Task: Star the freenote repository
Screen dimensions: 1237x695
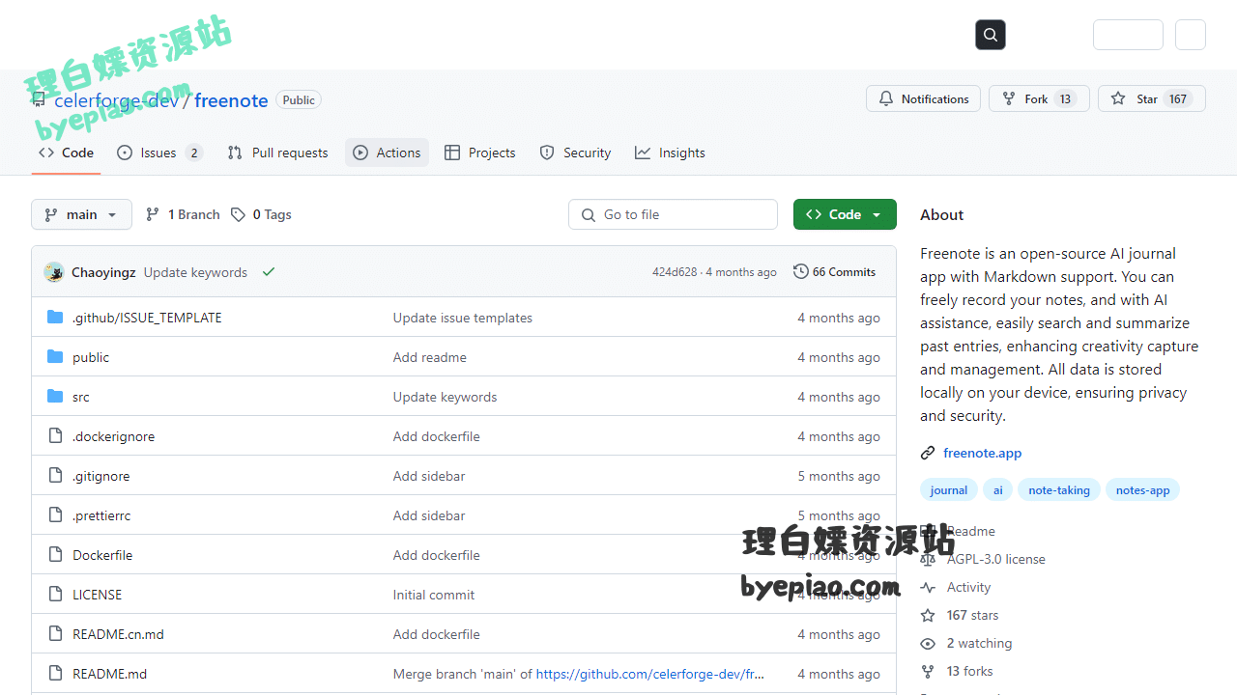Action: tap(1152, 98)
